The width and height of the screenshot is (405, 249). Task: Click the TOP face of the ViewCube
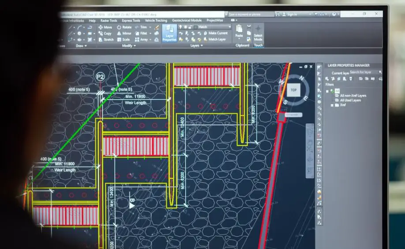coord(293,90)
